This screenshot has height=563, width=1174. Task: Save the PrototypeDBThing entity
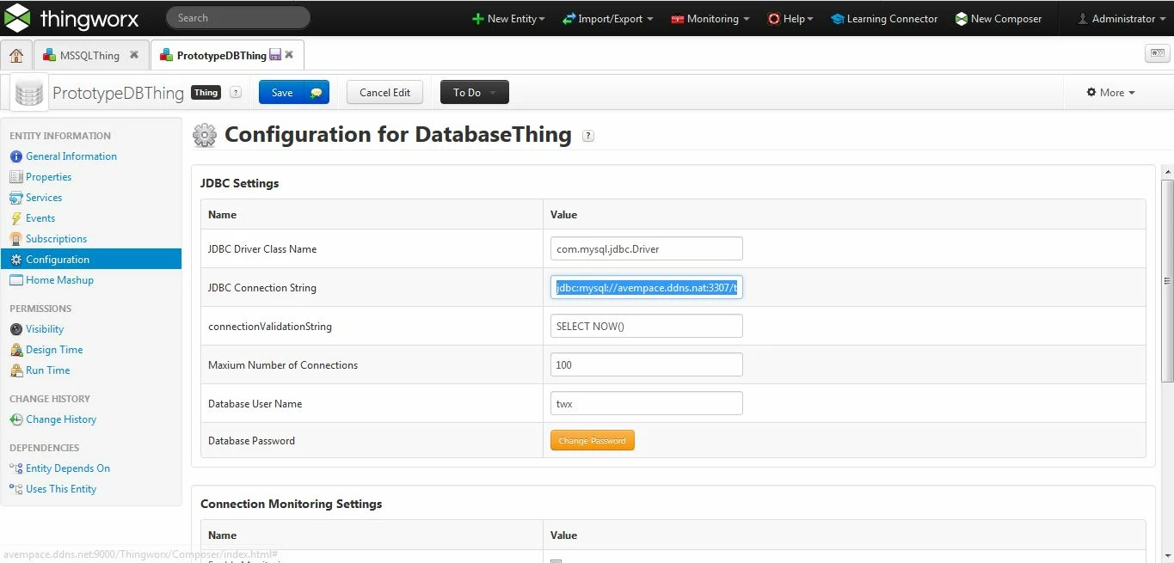click(x=282, y=93)
